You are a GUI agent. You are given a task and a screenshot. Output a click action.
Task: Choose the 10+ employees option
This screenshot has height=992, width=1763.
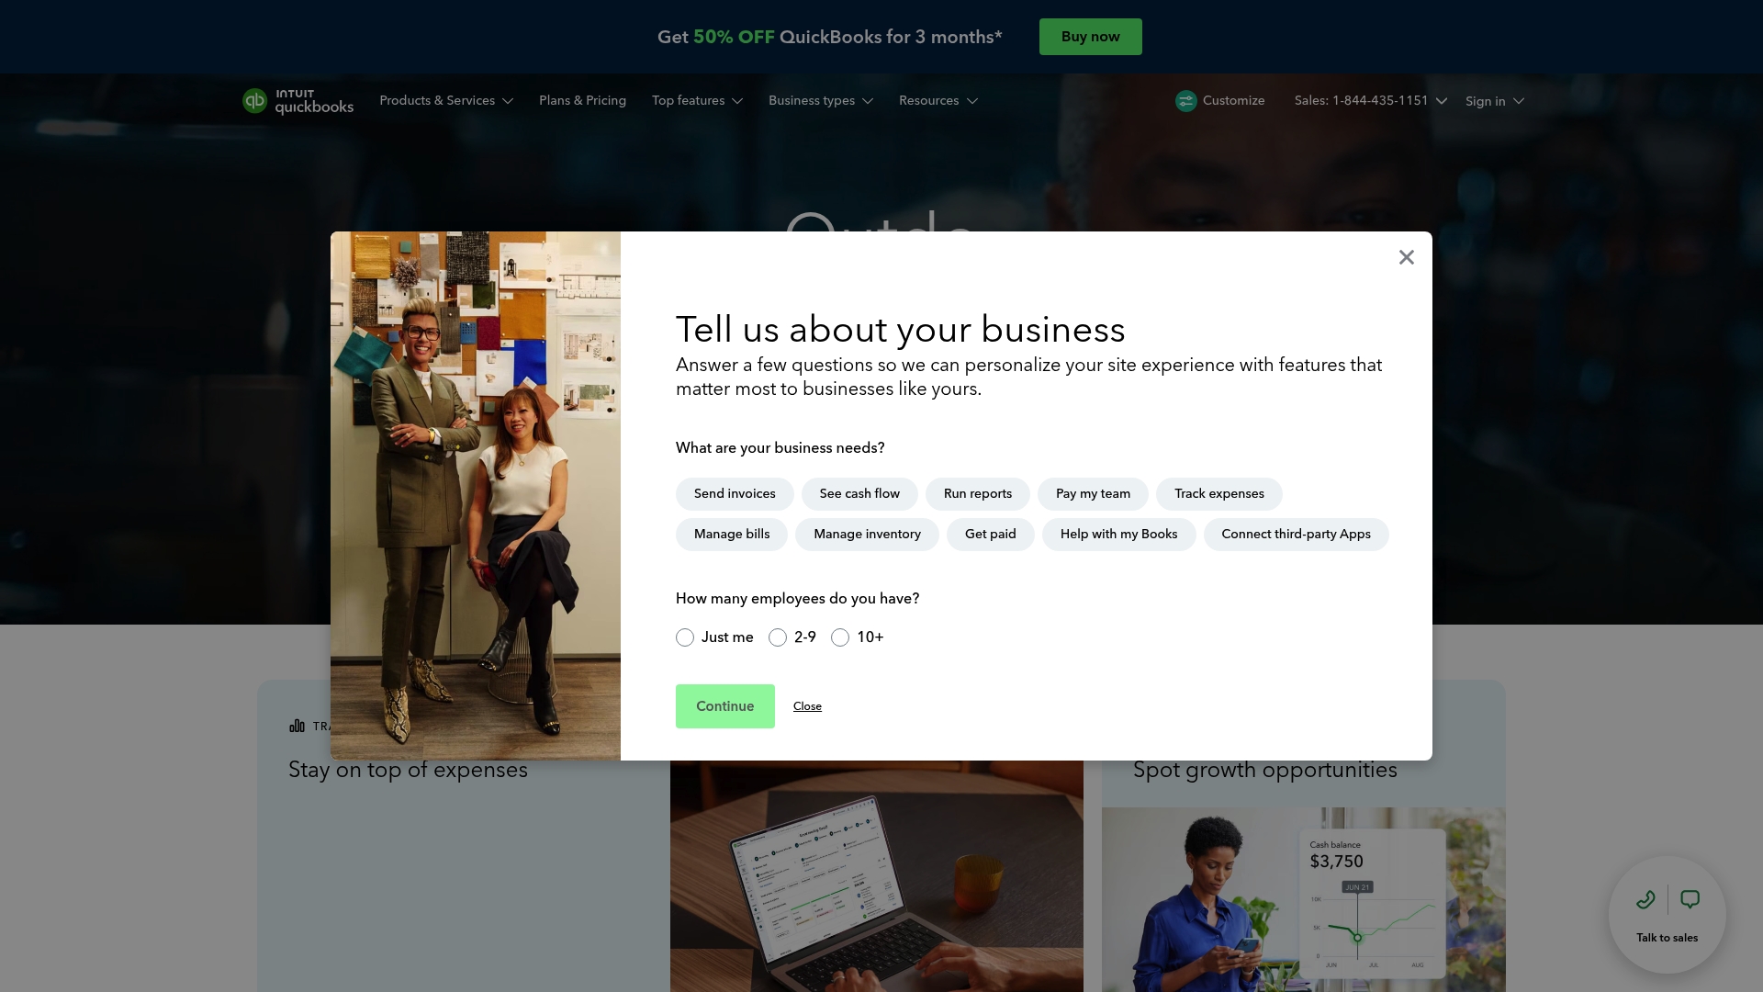(x=839, y=637)
